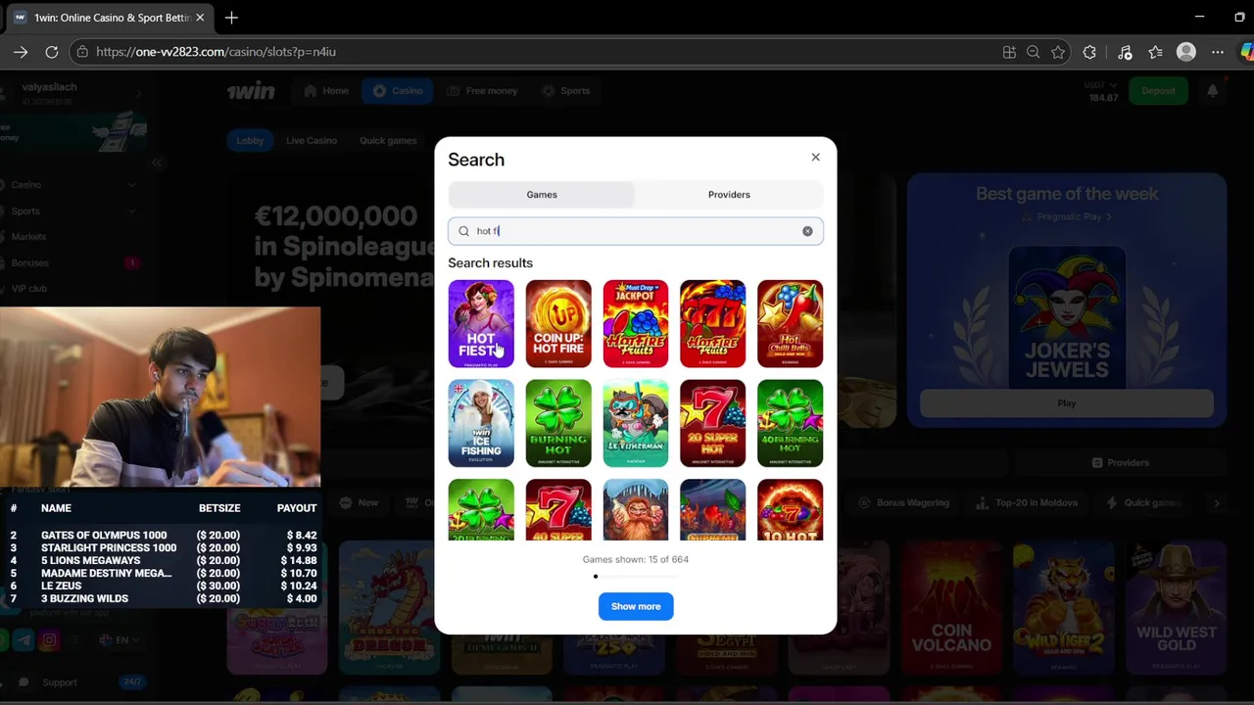The image size is (1254, 705).
Task: Switch to the Games tab in Search
Action: coord(542,194)
